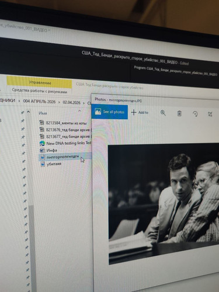Click icon of 8213584_менты из юты file
The height and width of the screenshot is (292, 219).
(42, 123)
